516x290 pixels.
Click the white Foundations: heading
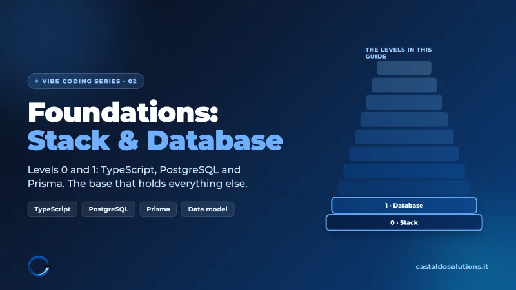pos(123,112)
